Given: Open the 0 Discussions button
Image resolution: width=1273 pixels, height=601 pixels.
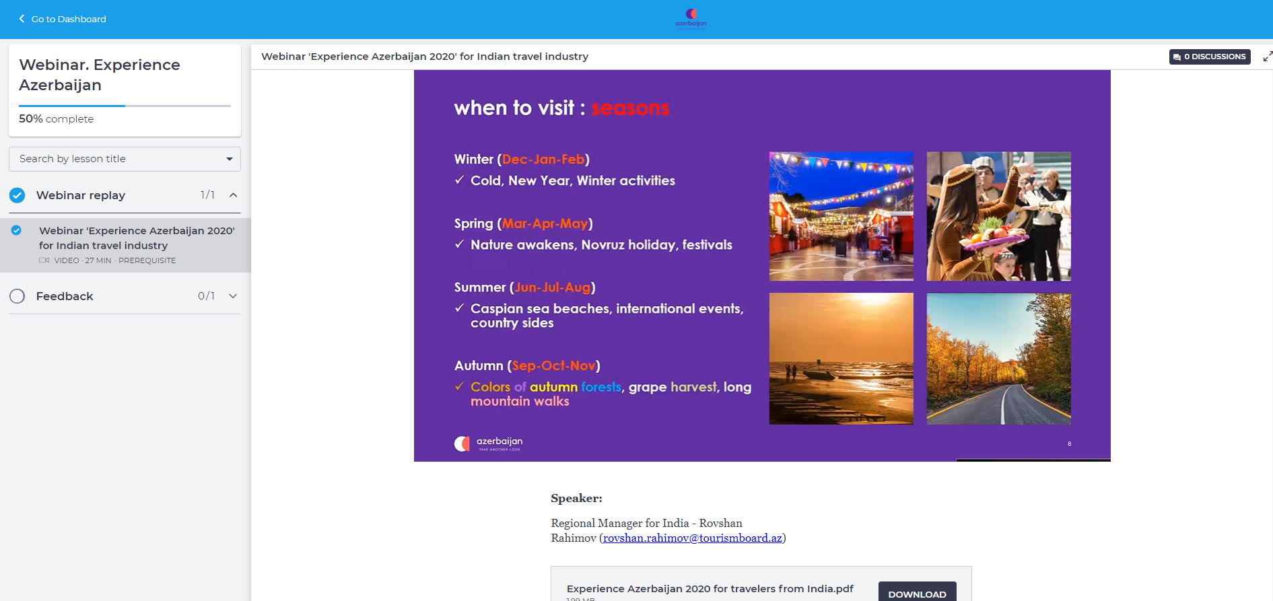Looking at the screenshot, I should point(1210,57).
